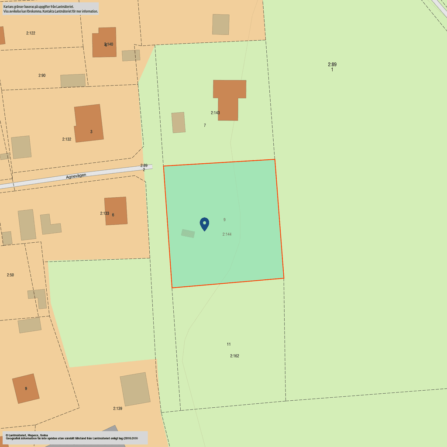Select the address number 11 label
Image resolution: width=447 pixels, height=447 pixels.
point(229,344)
